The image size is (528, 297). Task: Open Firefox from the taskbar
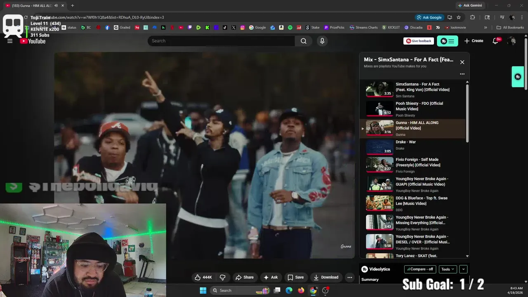[x=301, y=290]
